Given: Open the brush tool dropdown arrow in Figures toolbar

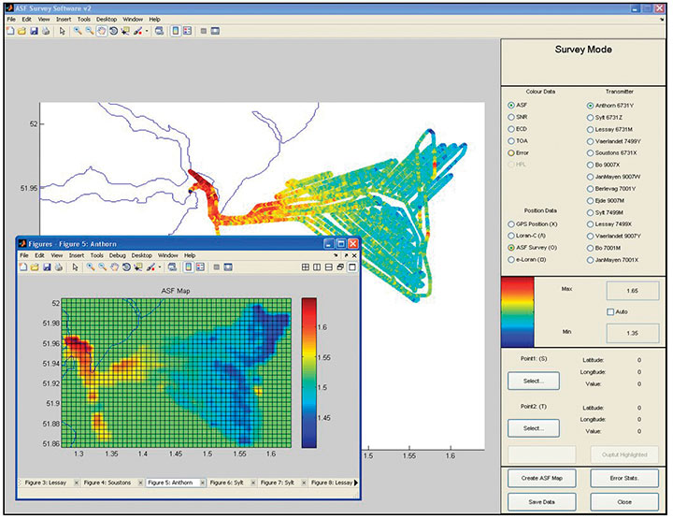Looking at the screenshot, I should click(162, 267).
